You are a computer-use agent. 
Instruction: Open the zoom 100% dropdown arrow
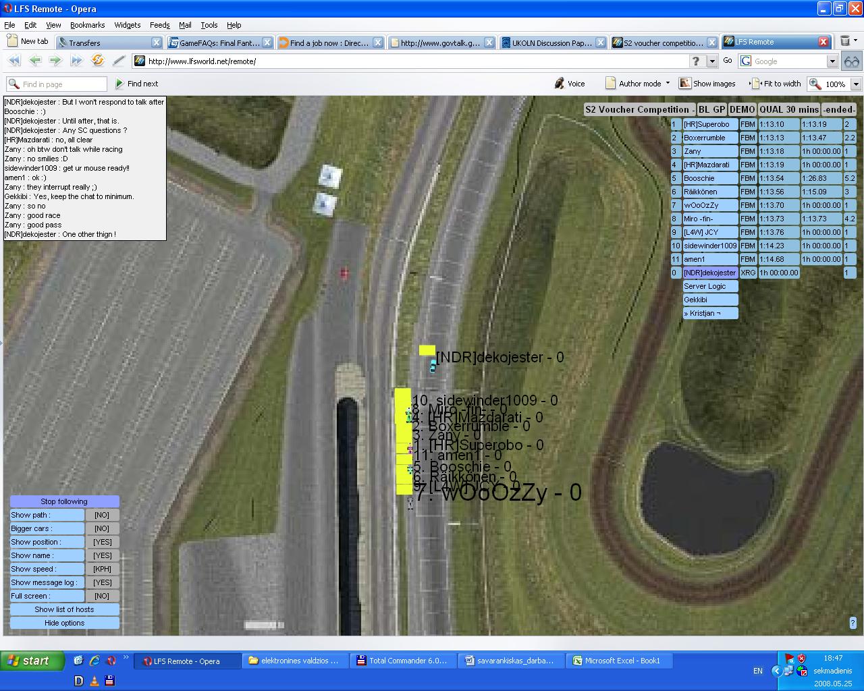click(x=856, y=84)
